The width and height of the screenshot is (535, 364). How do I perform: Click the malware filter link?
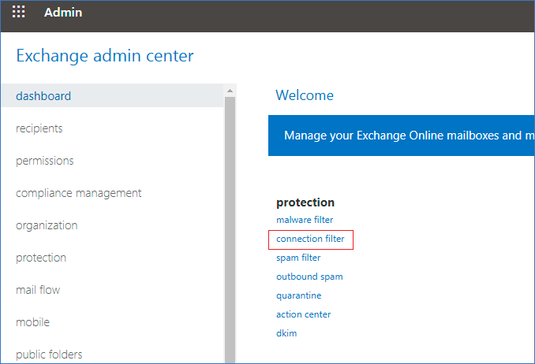pyautogui.click(x=305, y=220)
